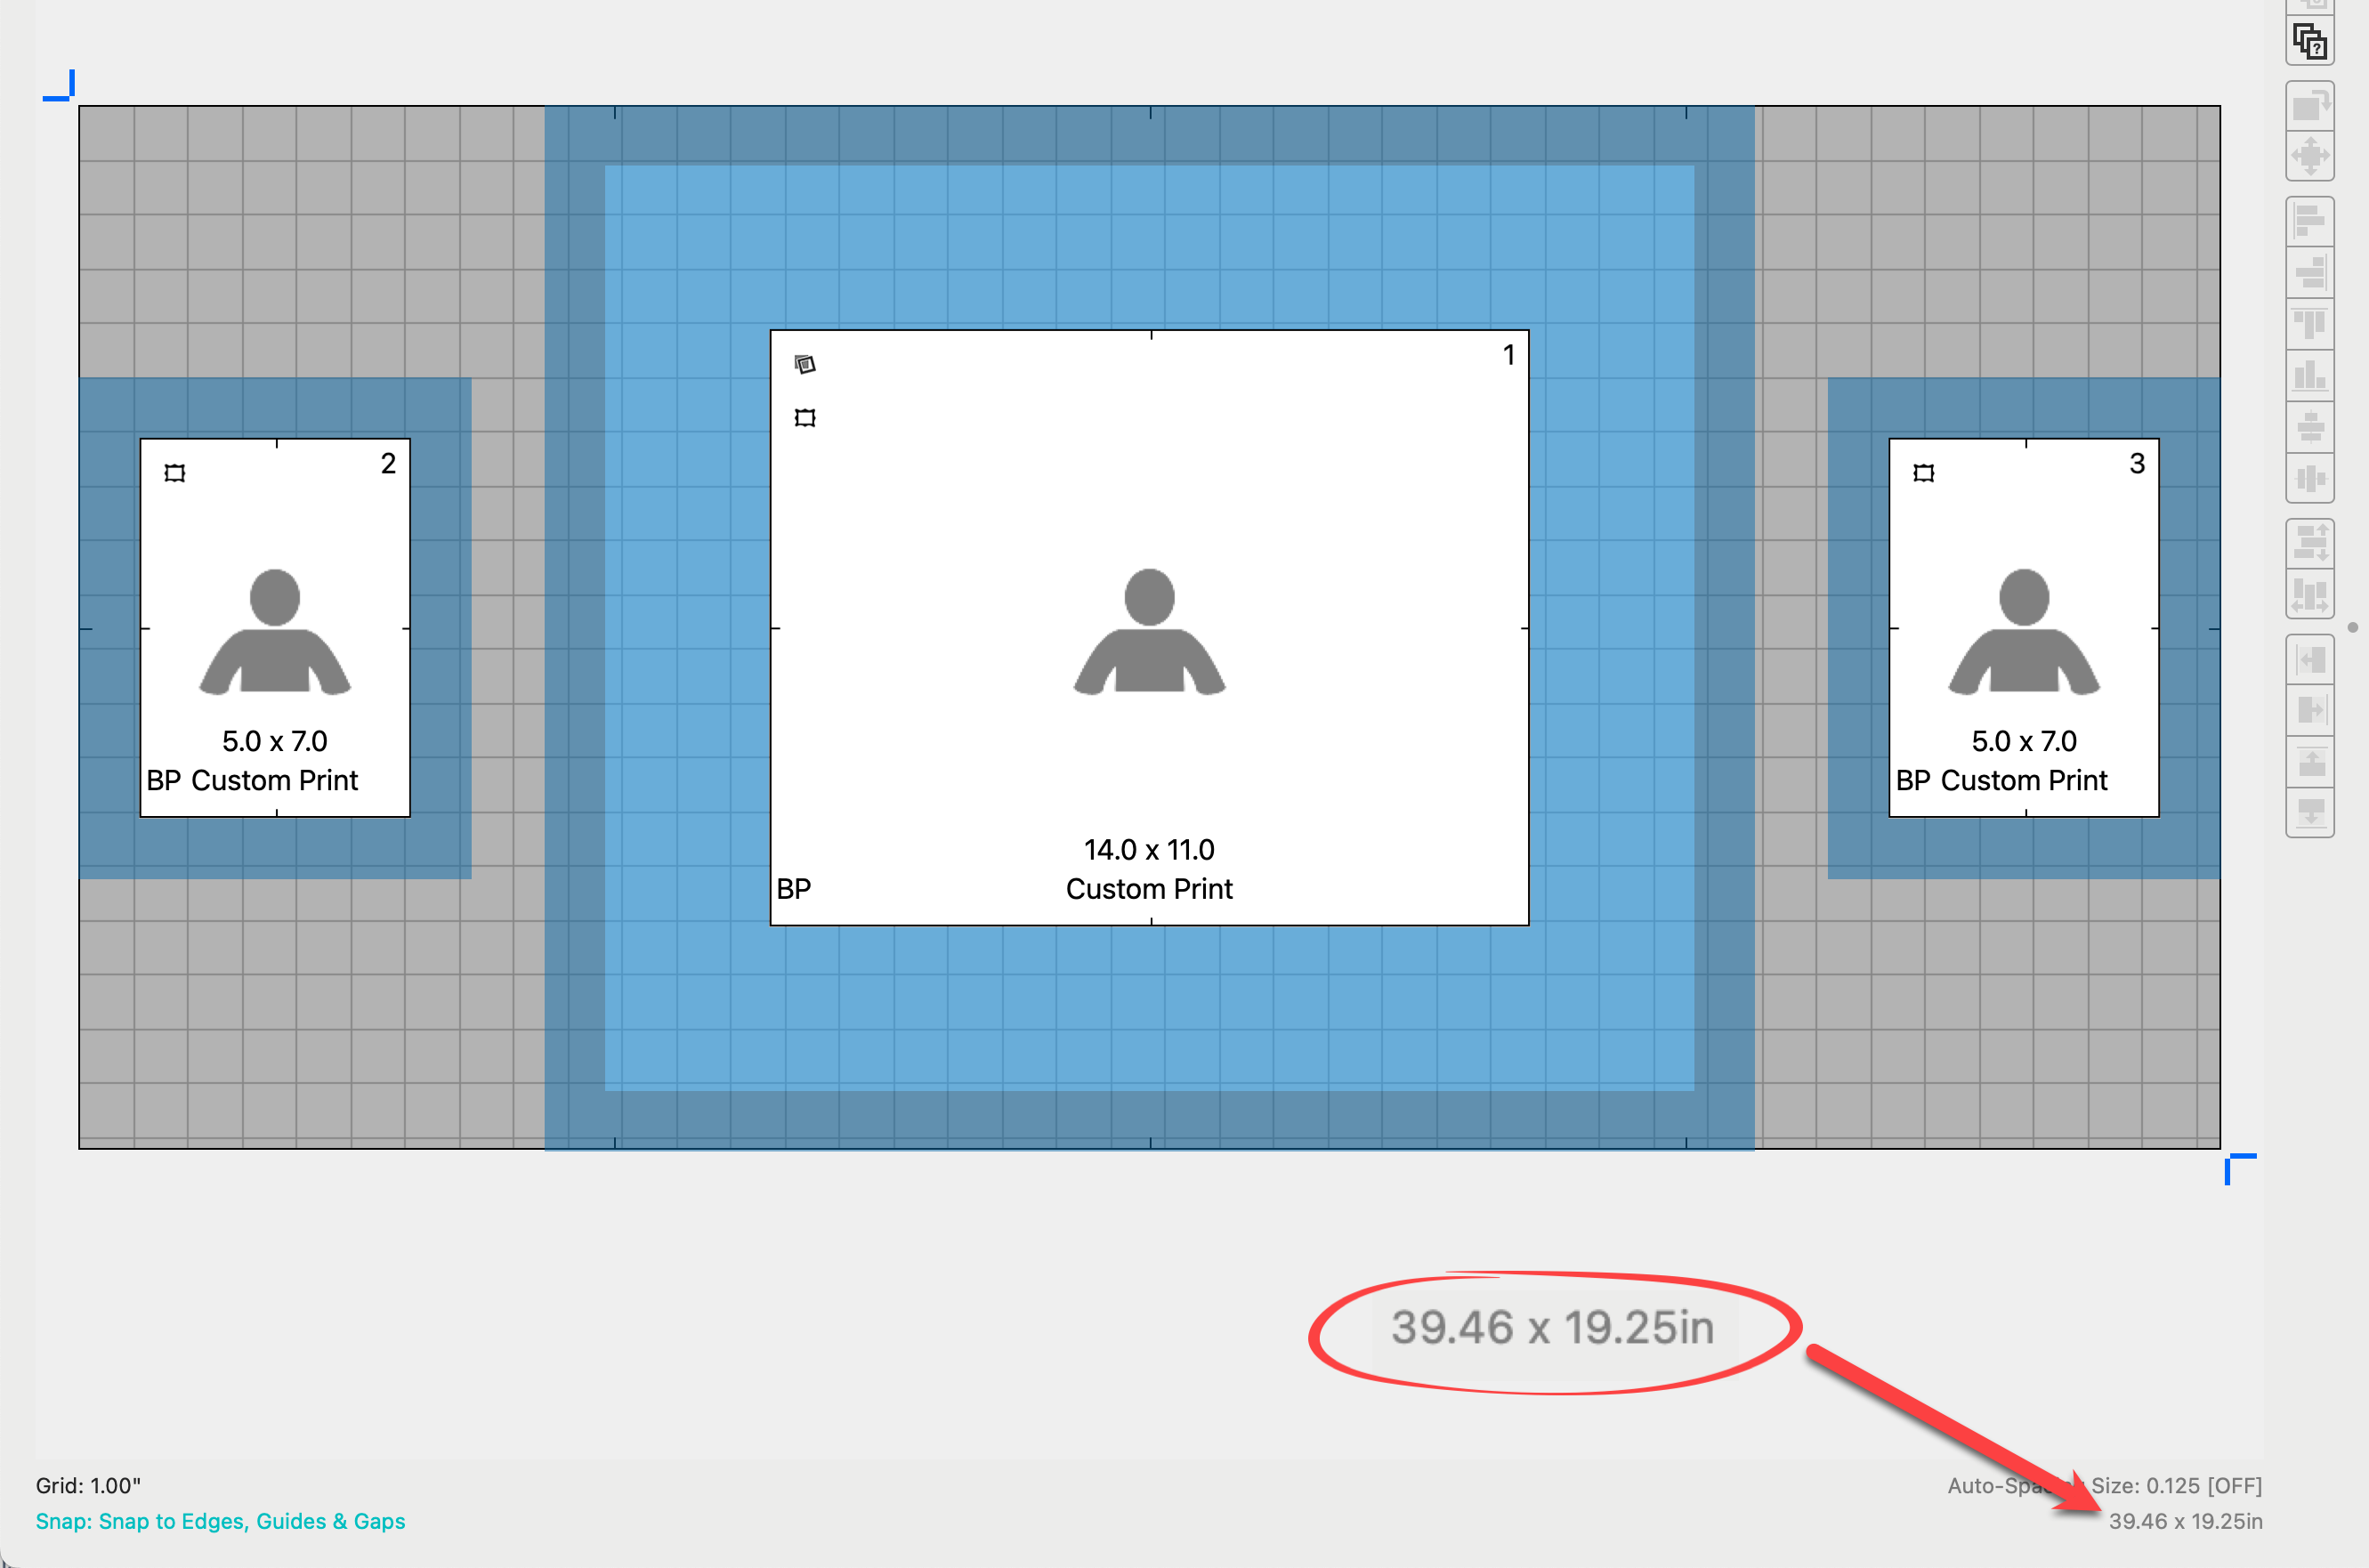Open the Snap to Edges, Guides & Gaps setting

click(x=220, y=1521)
